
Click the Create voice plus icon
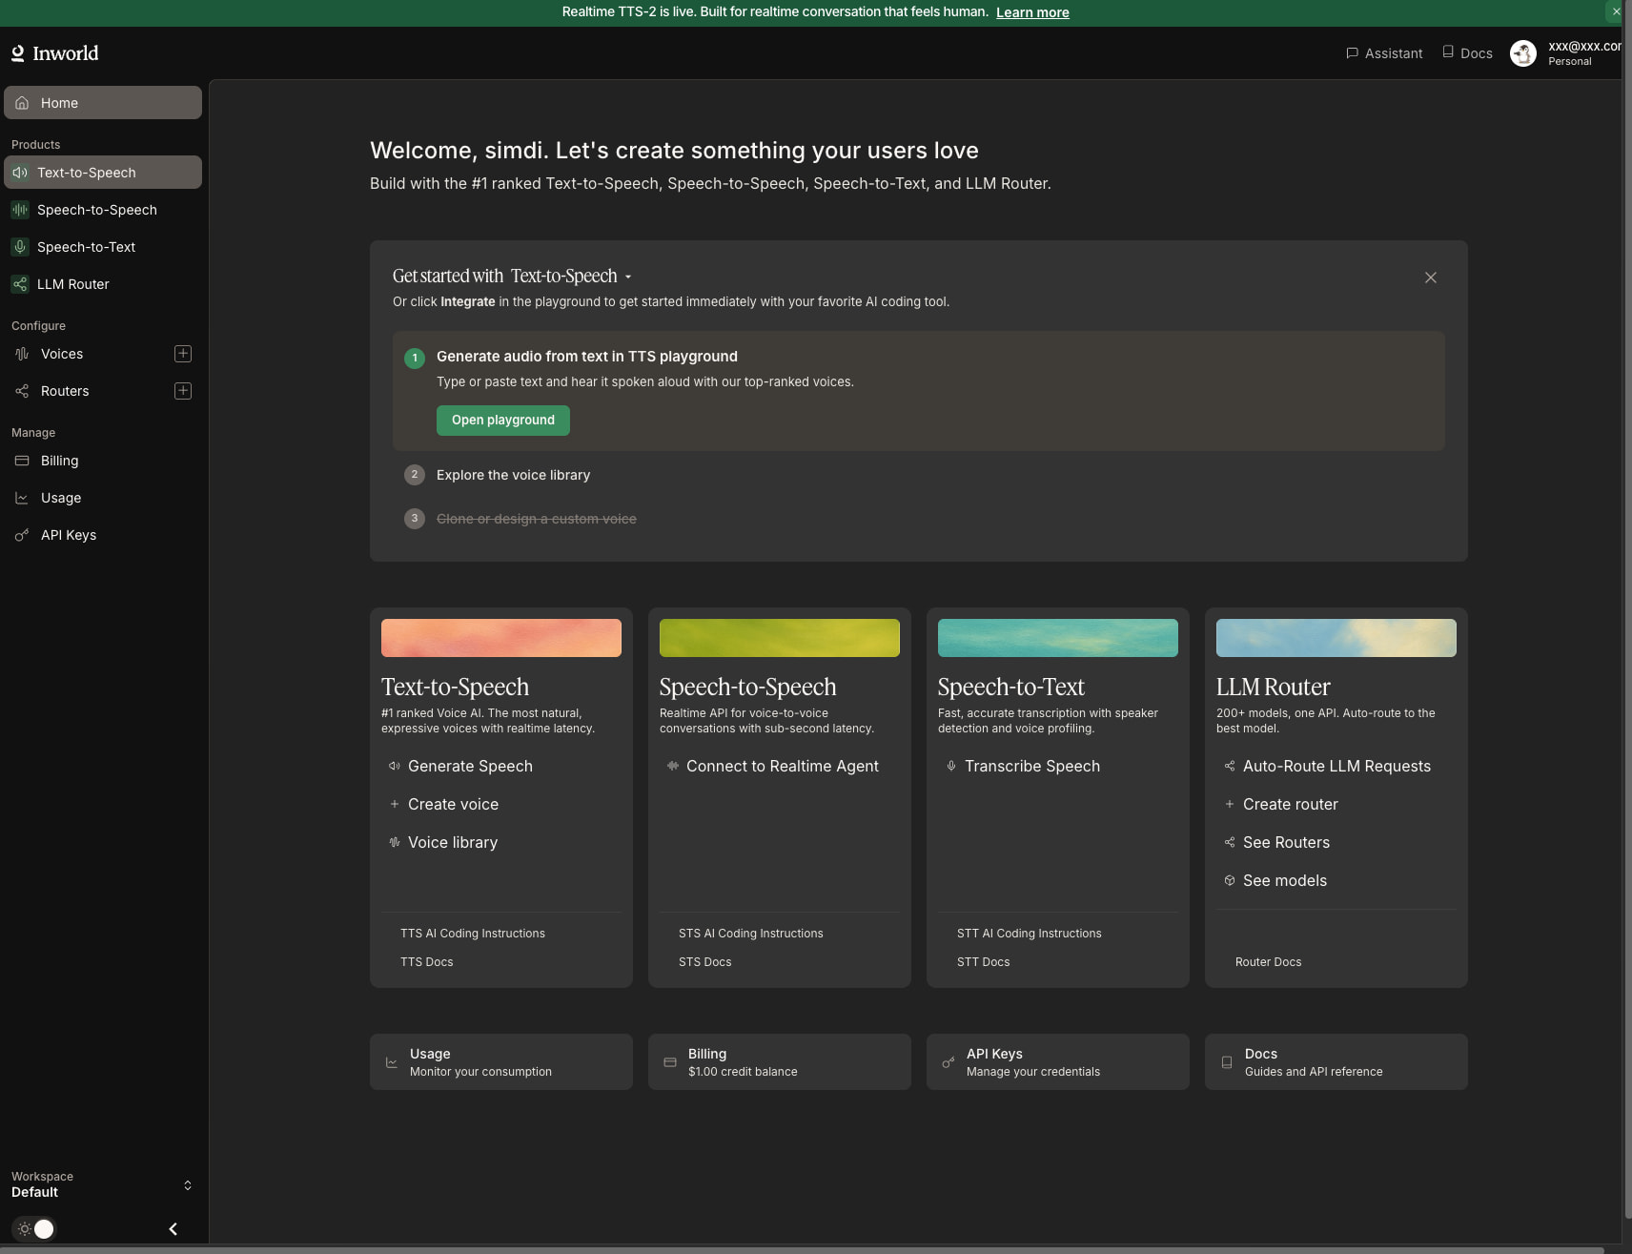(395, 804)
